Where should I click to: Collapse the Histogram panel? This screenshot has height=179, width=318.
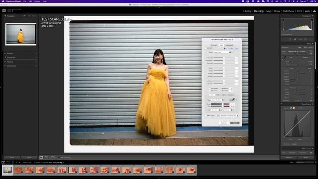313,16
